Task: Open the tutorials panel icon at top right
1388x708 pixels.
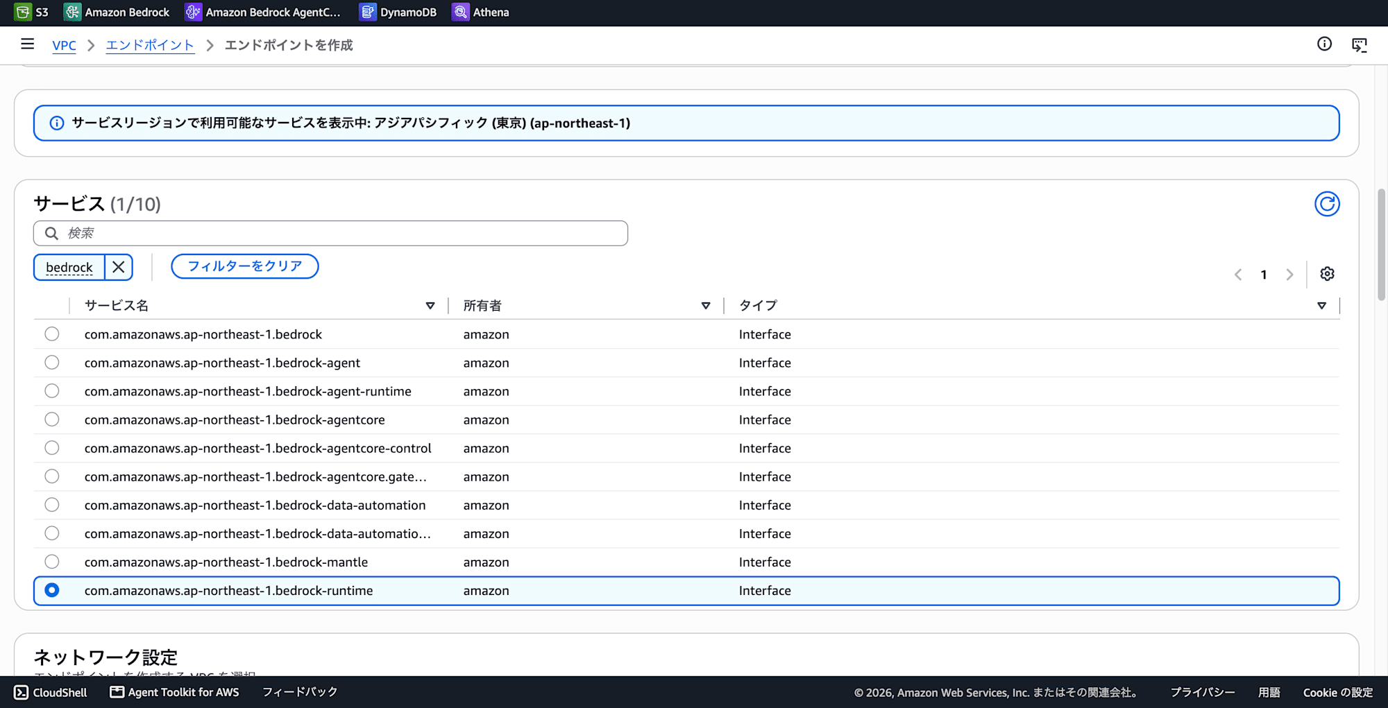Action: [x=1359, y=45]
